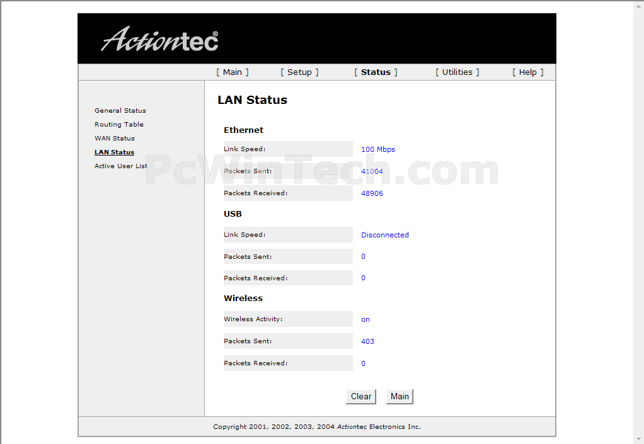This screenshot has width=644, height=444.
Task: Click the USB Packets Sent label
Action: (x=248, y=256)
